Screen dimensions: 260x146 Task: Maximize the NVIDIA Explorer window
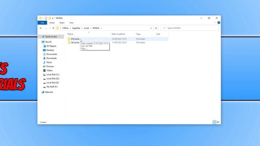(209, 18)
